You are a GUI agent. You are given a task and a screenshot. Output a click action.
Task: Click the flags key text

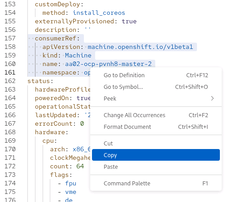59,175
